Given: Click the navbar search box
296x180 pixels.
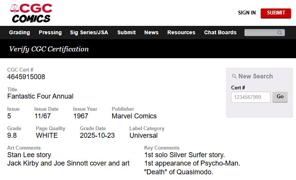Looking at the screenshot, I should coord(261,33).
